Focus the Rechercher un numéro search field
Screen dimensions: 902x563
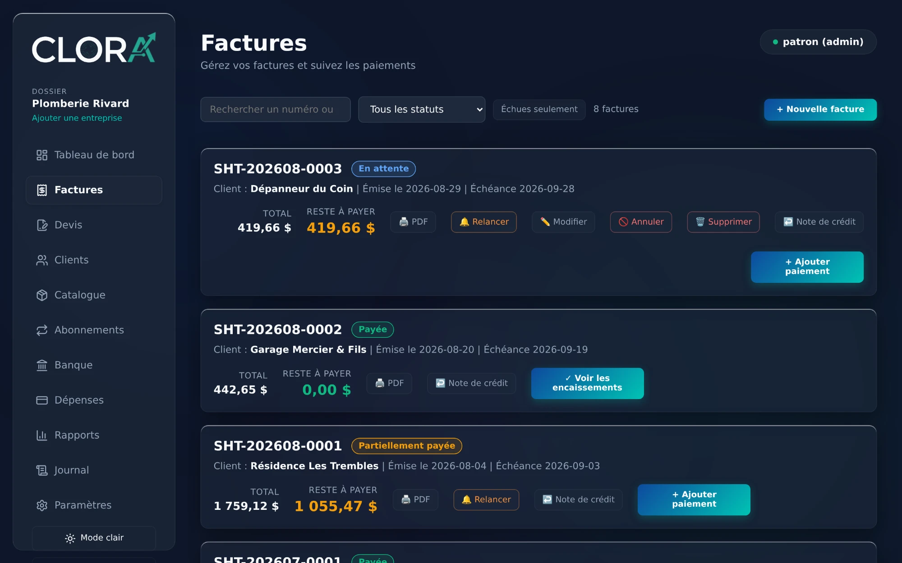pyautogui.click(x=276, y=109)
